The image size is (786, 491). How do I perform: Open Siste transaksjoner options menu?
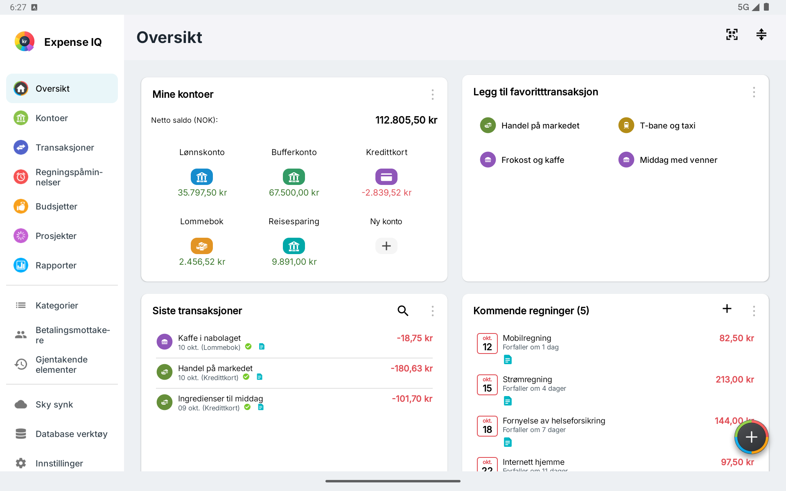pos(432,311)
